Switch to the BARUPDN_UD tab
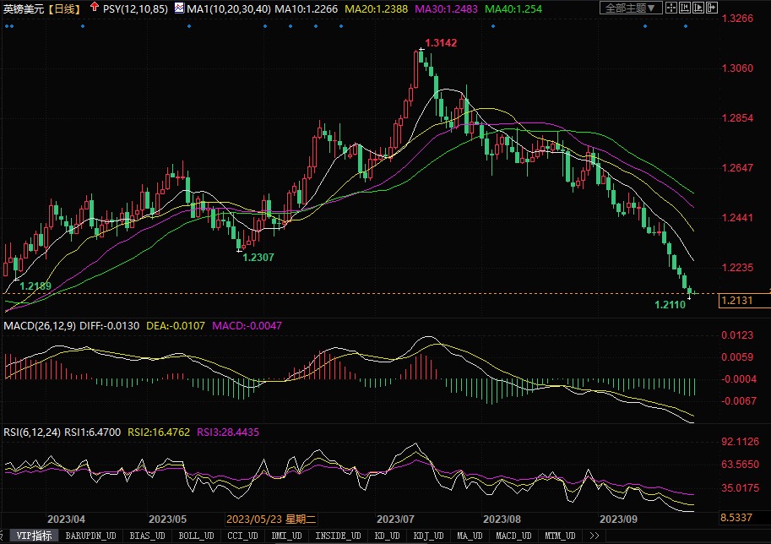 coord(91,536)
